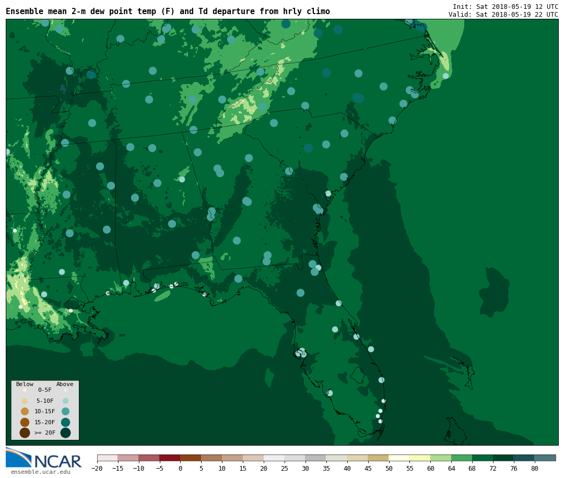Pick the -15 to -10 pink colorbar swatch
The width and height of the screenshot is (564, 478).
[128, 458]
